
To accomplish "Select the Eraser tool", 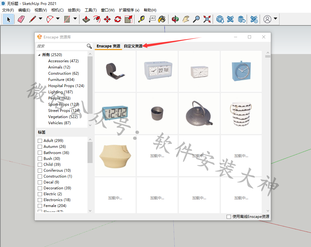I will coord(21,19).
